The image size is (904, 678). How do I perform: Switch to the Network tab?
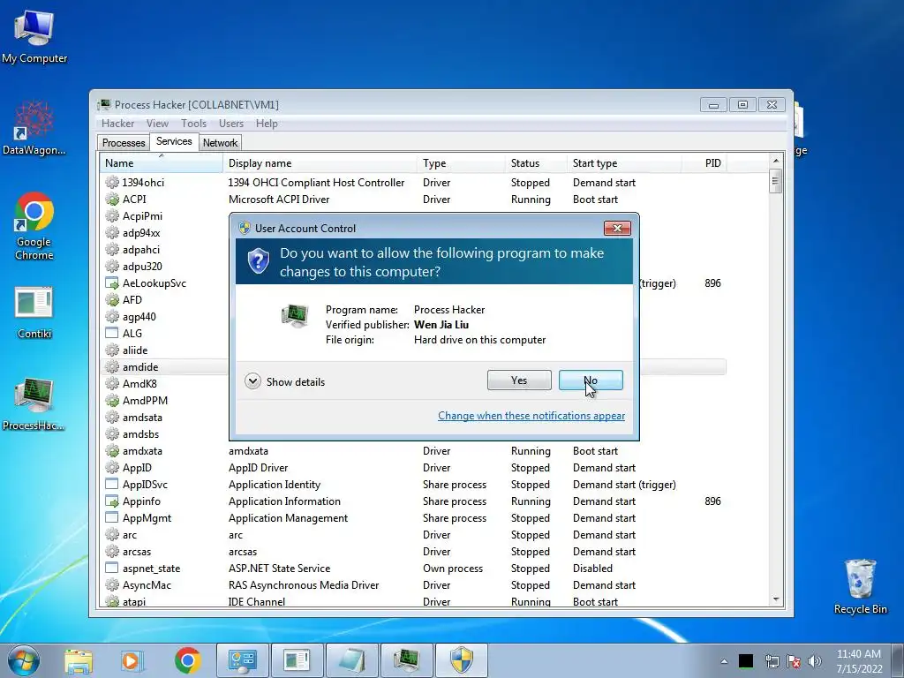(220, 142)
